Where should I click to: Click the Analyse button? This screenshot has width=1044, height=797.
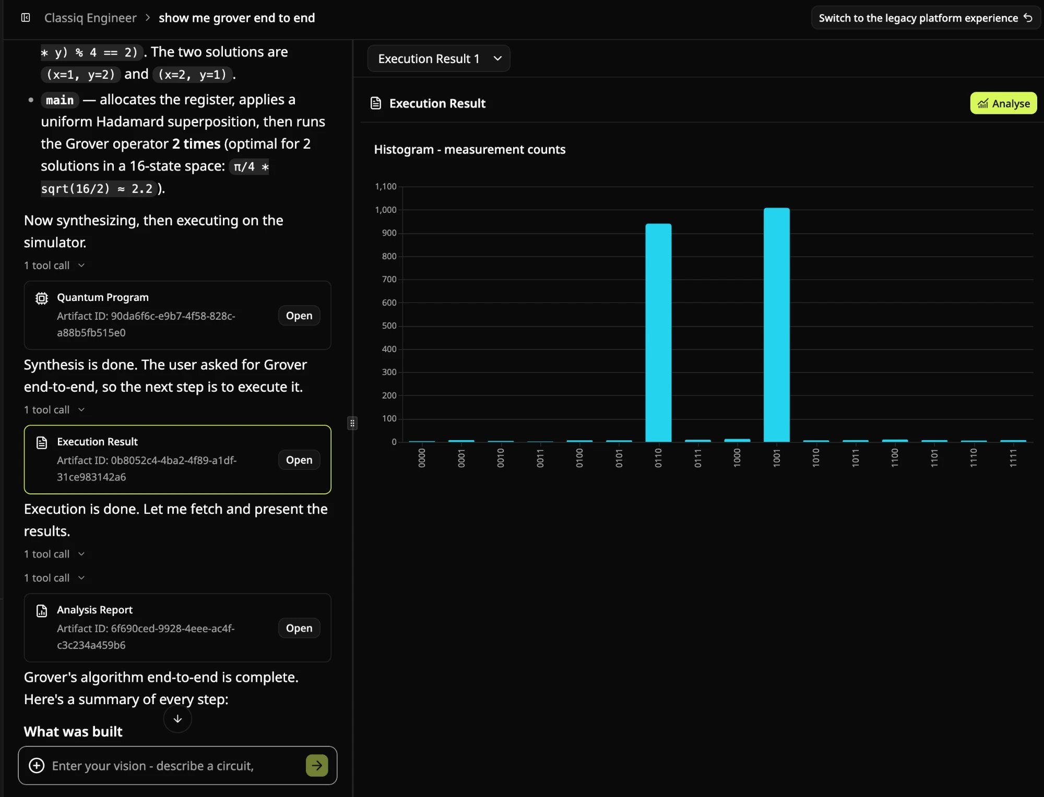click(x=1003, y=103)
